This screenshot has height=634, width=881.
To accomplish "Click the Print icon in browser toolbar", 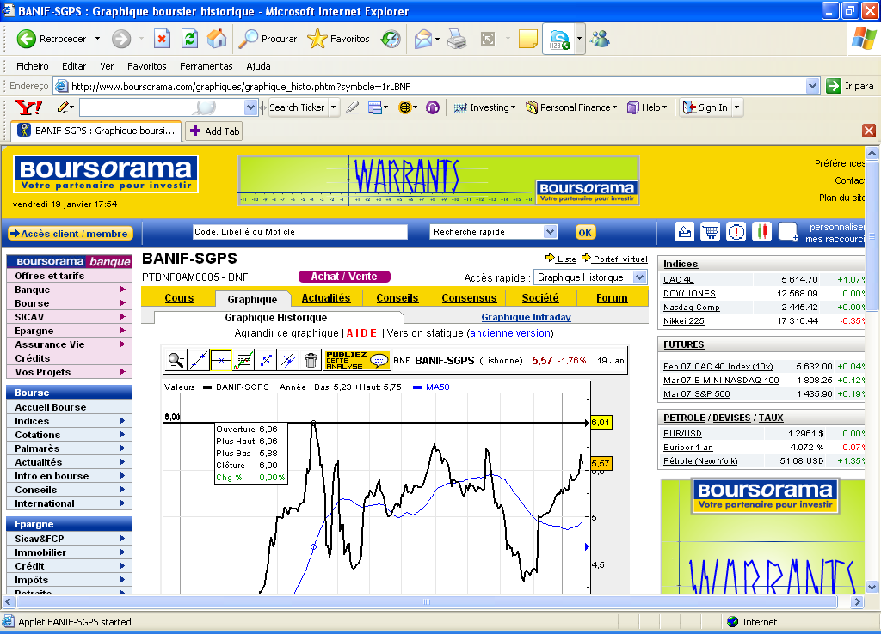I will (x=456, y=39).
